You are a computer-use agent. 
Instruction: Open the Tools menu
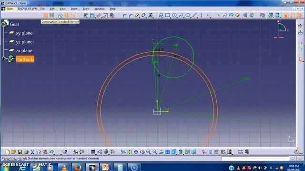coord(86,9)
